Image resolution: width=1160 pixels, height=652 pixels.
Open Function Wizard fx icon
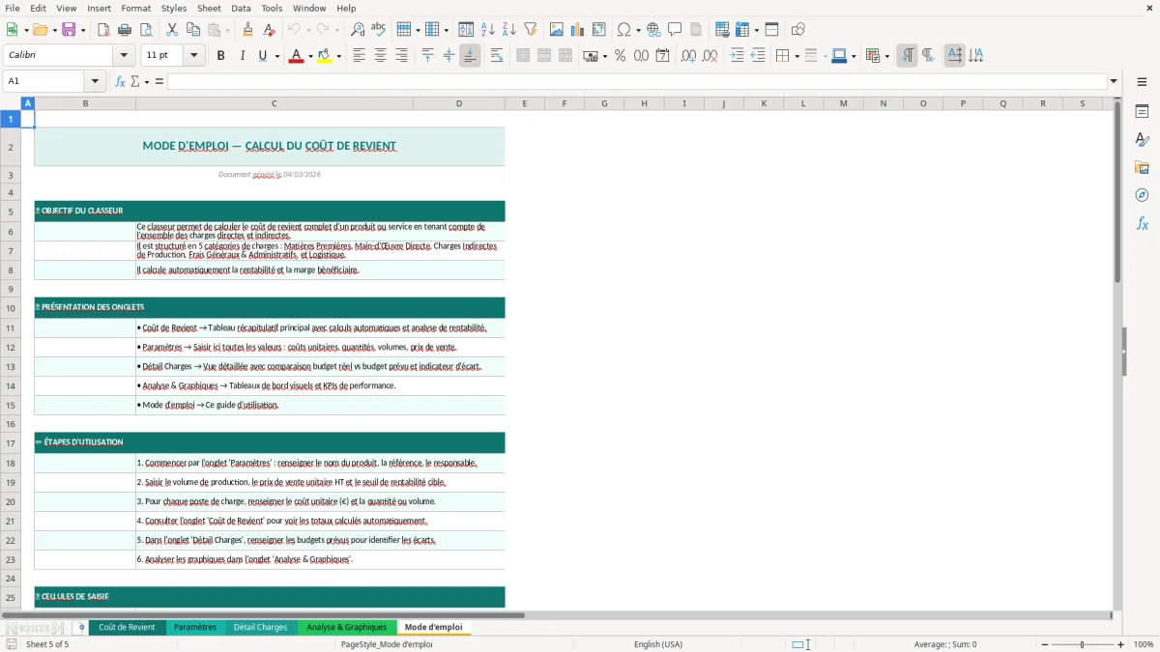point(120,81)
